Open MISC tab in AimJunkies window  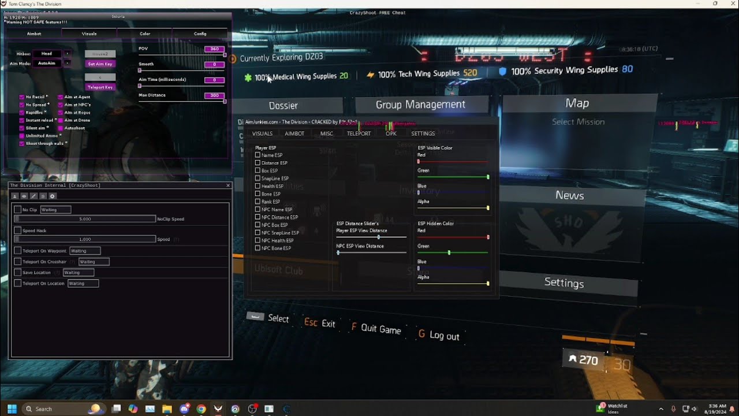point(327,133)
